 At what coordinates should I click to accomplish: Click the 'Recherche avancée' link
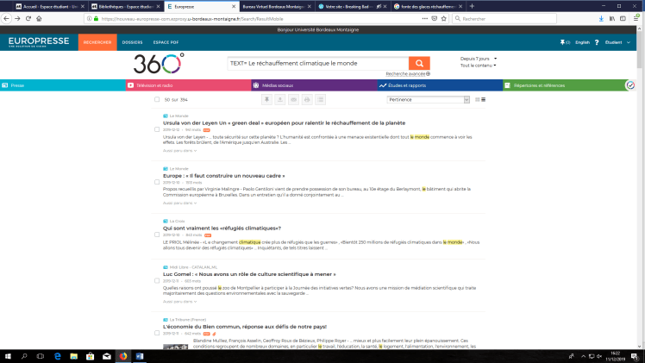coord(407,74)
